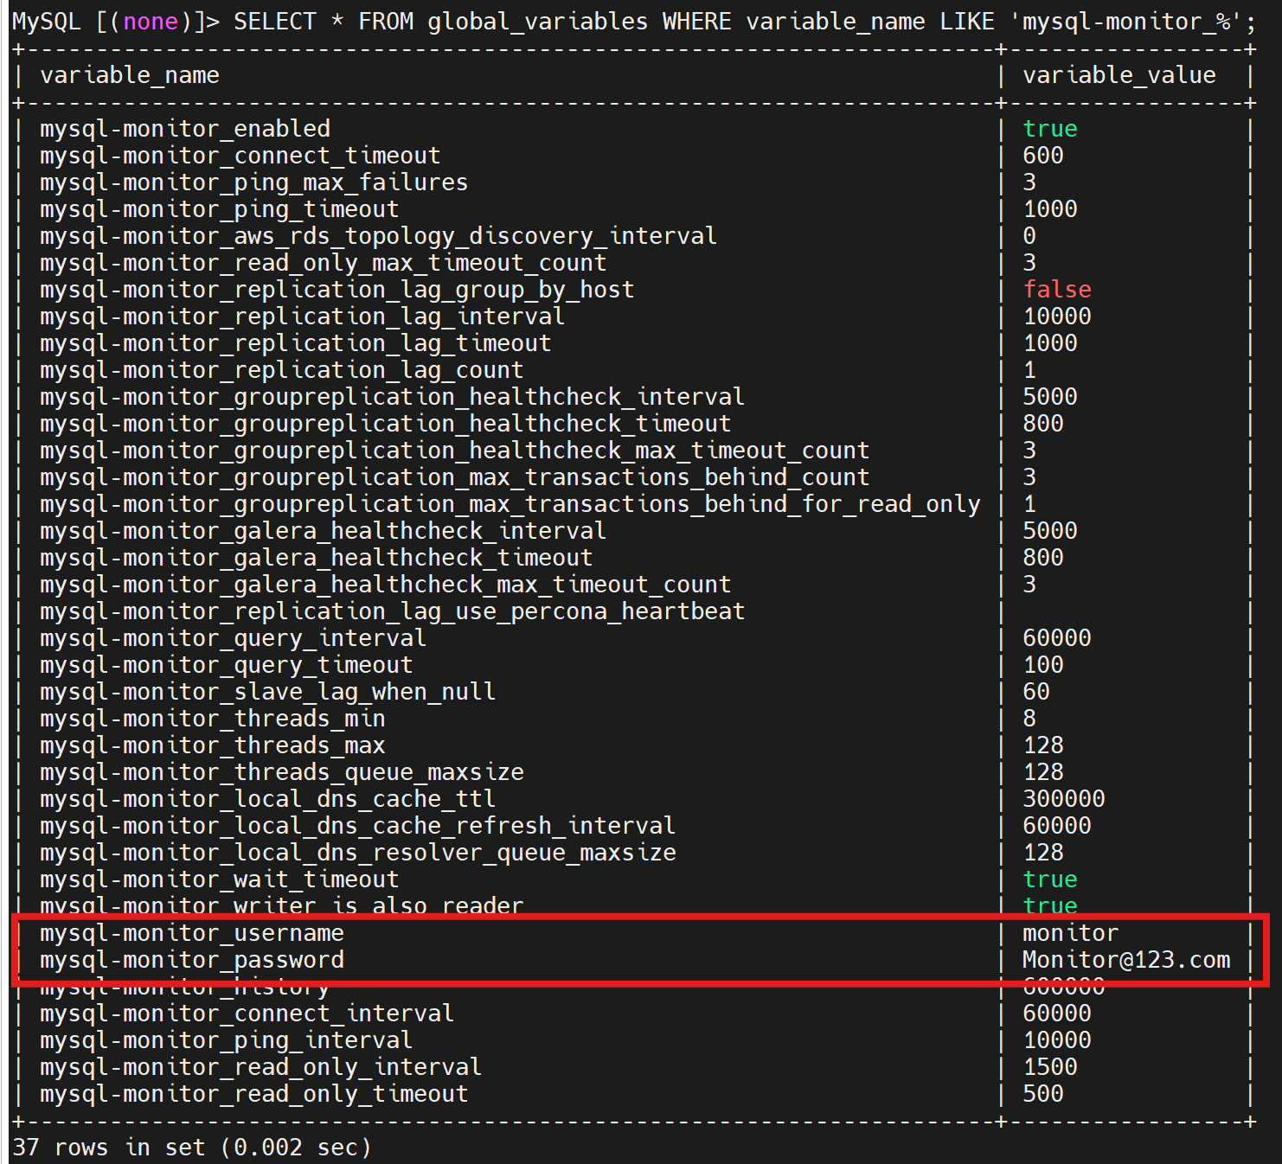1282x1164 pixels.
Task: Click value 100 for query_timeout
Action: [1043, 666]
